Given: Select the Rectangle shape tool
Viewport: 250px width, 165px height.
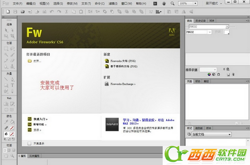Looking at the screenshot, I should [x=6, y=85].
